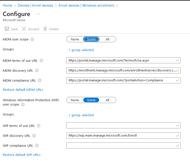The height and width of the screenshot is (161, 190).
Task: Set WIP user scope to All
Action: [107, 100]
